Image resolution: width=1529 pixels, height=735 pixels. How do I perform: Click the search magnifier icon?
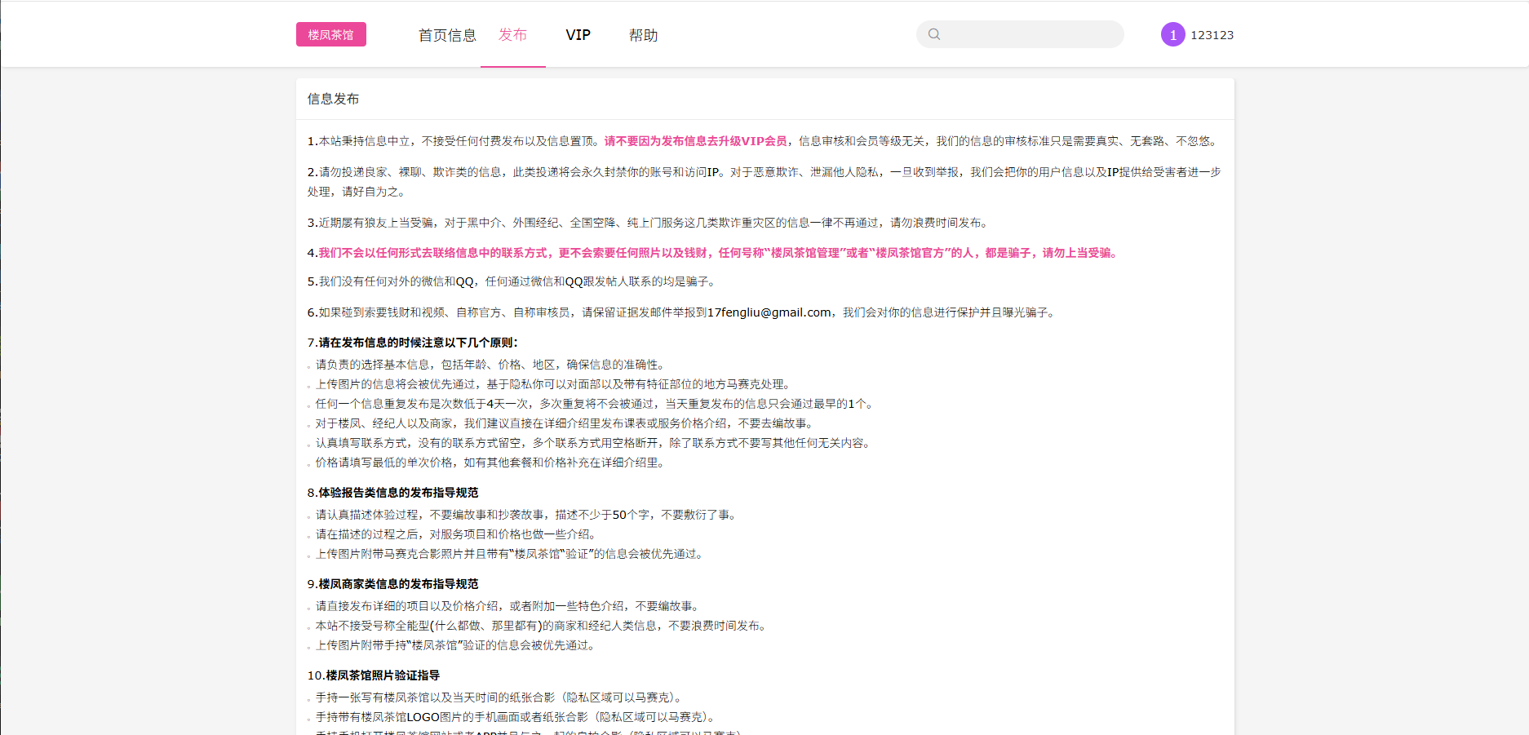tap(933, 34)
